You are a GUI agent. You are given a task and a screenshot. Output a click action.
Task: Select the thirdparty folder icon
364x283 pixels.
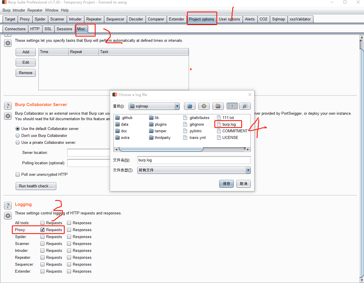[151, 137]
